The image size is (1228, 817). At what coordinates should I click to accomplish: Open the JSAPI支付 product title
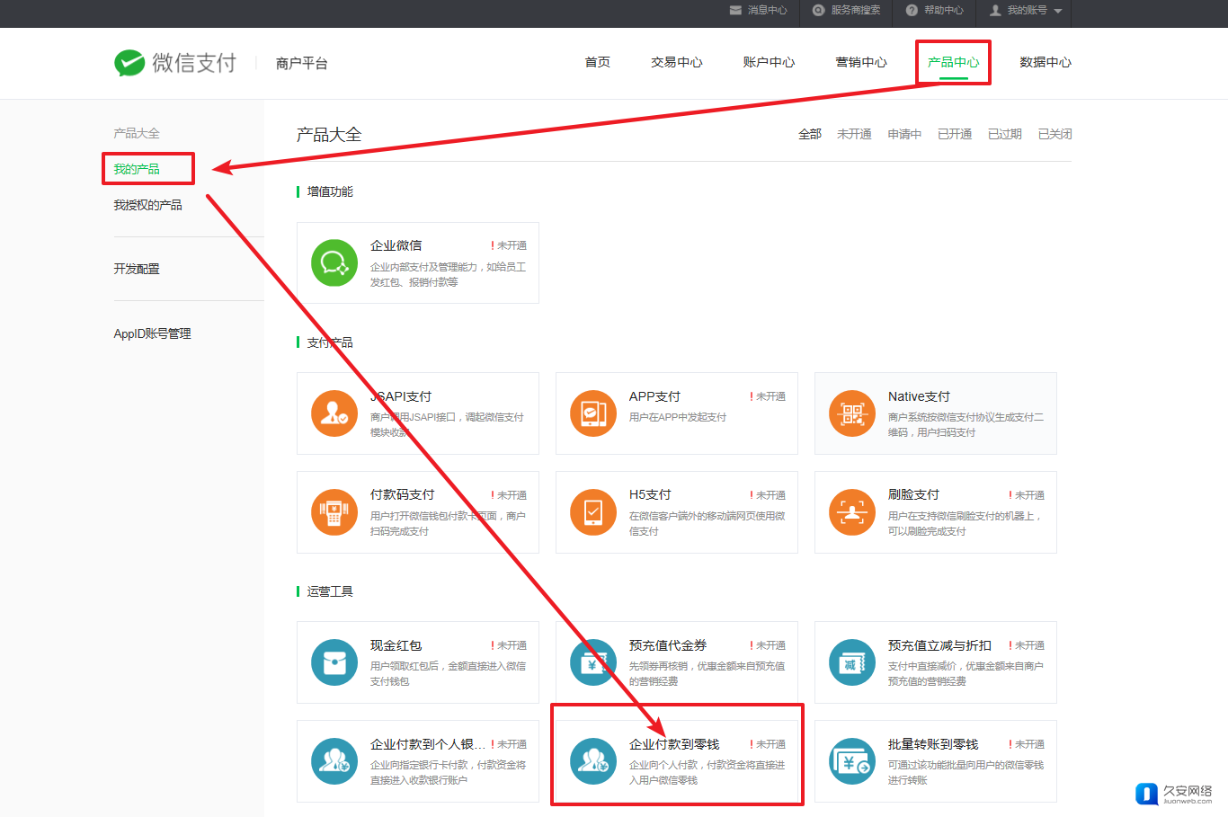tap(401, 396)
